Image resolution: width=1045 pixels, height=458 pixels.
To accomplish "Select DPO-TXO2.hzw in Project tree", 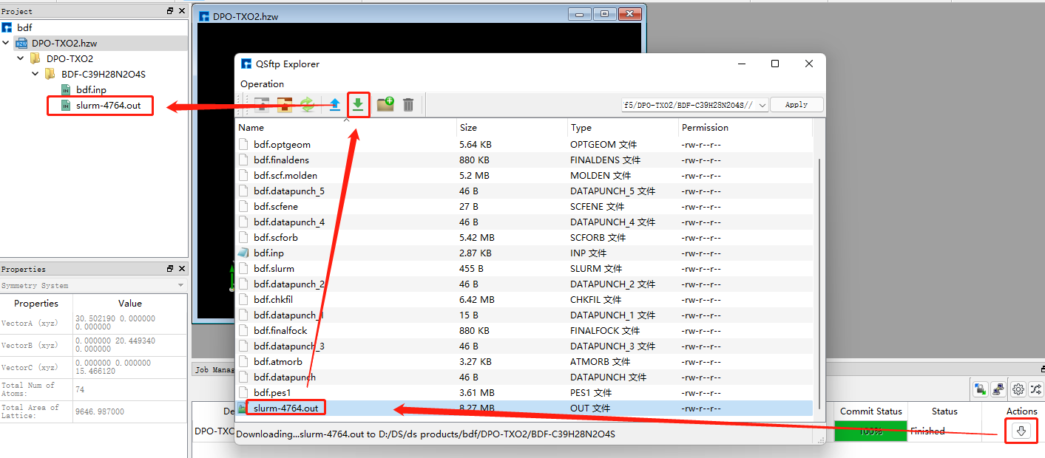I will [64, 43].
